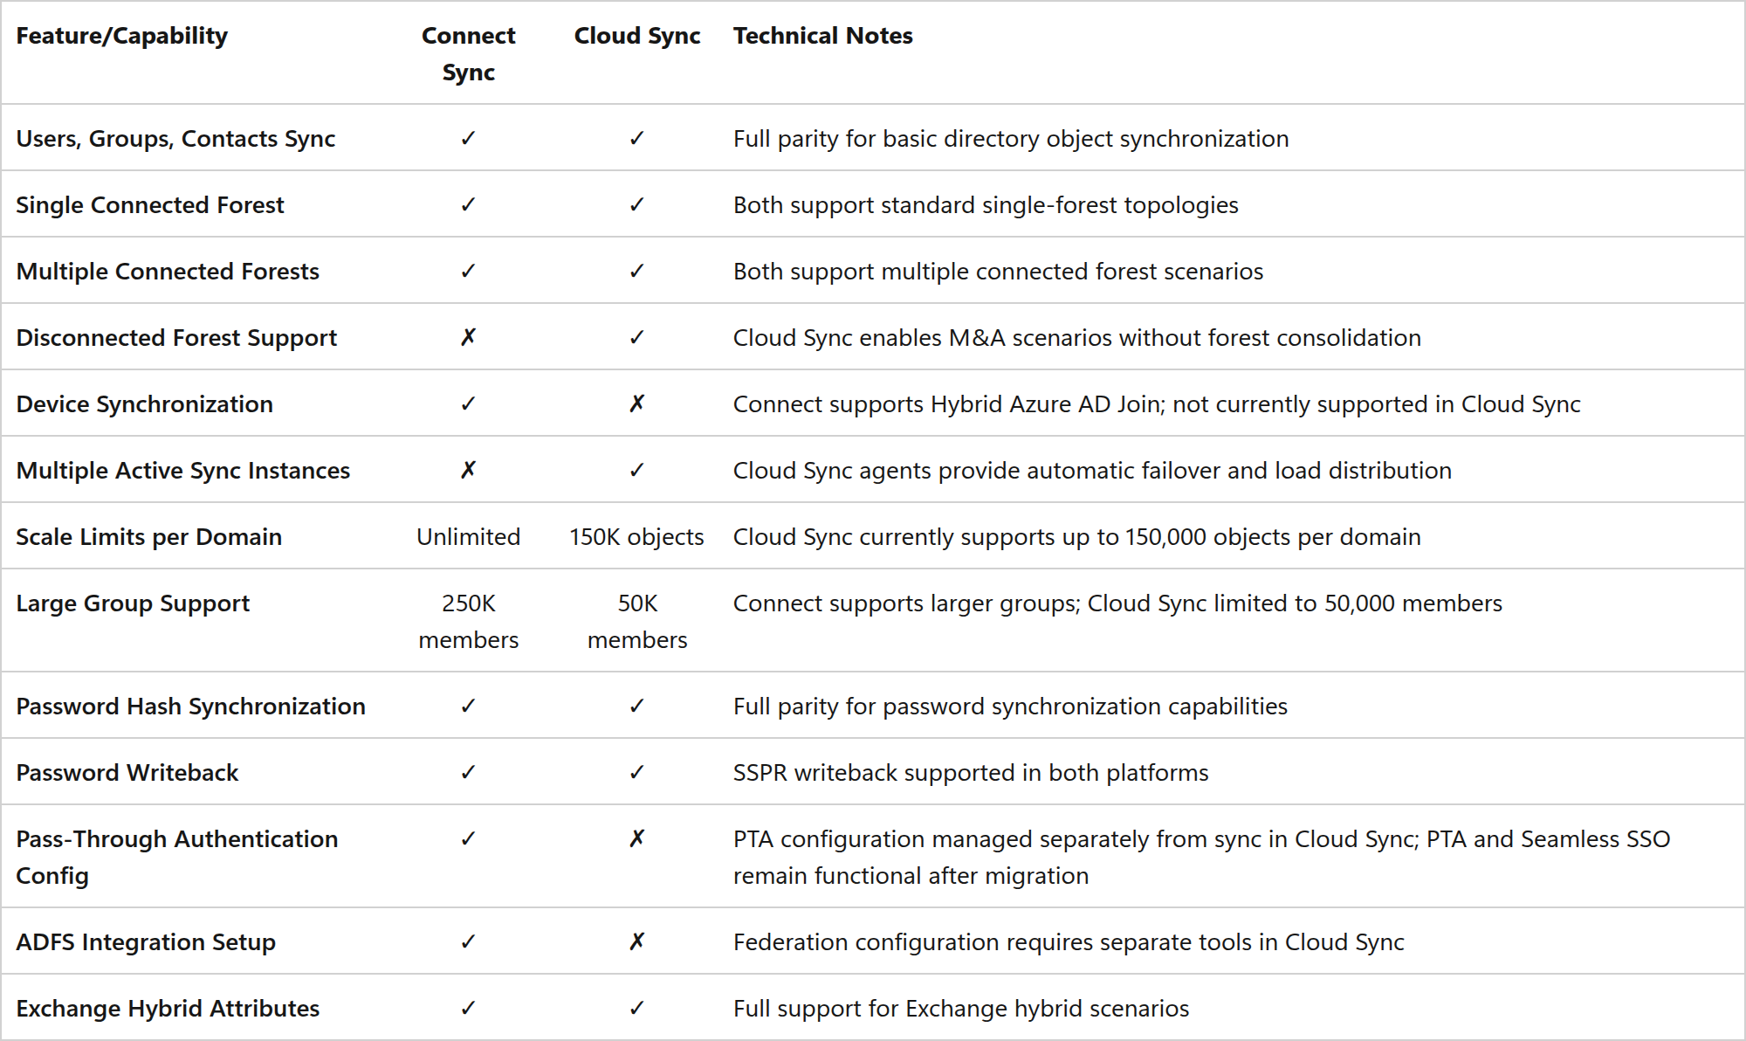Click the 150K objects cell
Viewport: 1746px width, 1041px height.
tap(637, 537)
